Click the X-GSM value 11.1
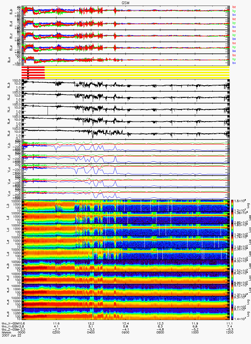The width and height of the screenshot is (251, 344). pyautogui.click(x=229, y=323)
